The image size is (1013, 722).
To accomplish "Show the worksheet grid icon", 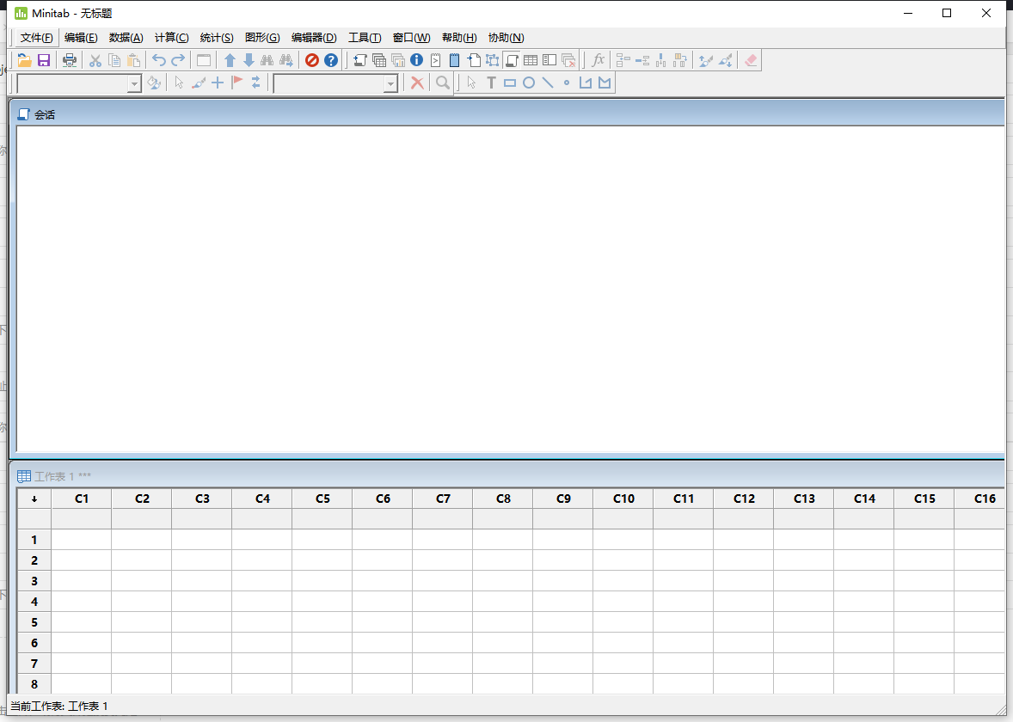I will 531,60.
